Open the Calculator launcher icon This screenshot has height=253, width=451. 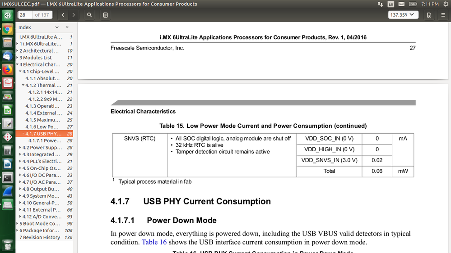point(8,151)
